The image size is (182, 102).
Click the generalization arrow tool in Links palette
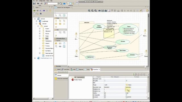tap(56, 36)
